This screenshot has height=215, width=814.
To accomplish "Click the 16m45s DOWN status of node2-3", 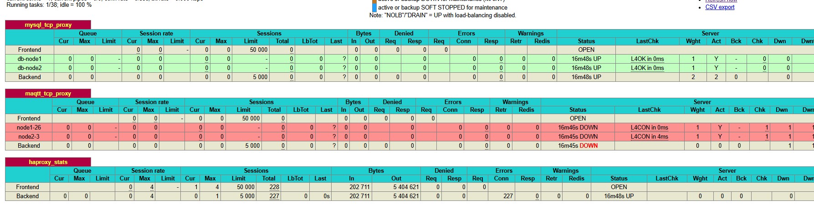I will [578, 137].
